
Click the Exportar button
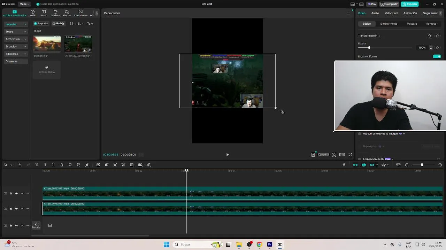pos(410,4)
